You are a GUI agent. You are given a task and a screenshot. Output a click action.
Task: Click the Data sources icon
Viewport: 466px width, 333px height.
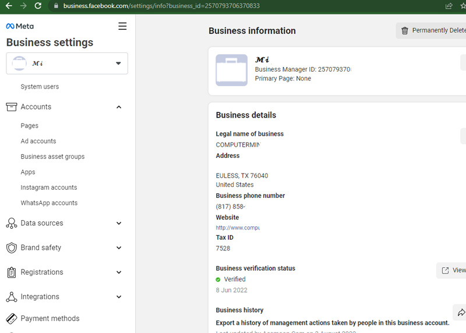pos(11,223)
